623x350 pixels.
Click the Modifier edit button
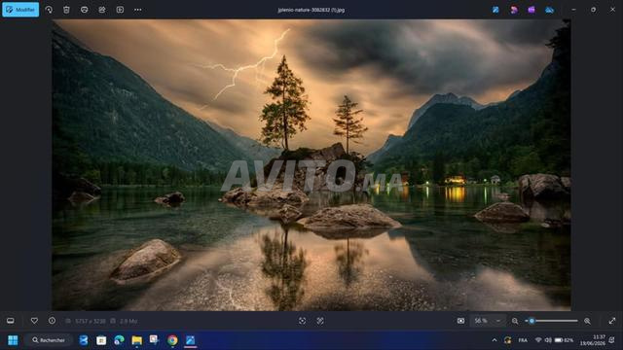coord(20,10)
